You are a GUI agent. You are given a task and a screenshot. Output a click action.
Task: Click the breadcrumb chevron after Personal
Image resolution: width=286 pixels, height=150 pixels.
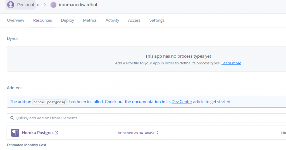pos(45,4)
